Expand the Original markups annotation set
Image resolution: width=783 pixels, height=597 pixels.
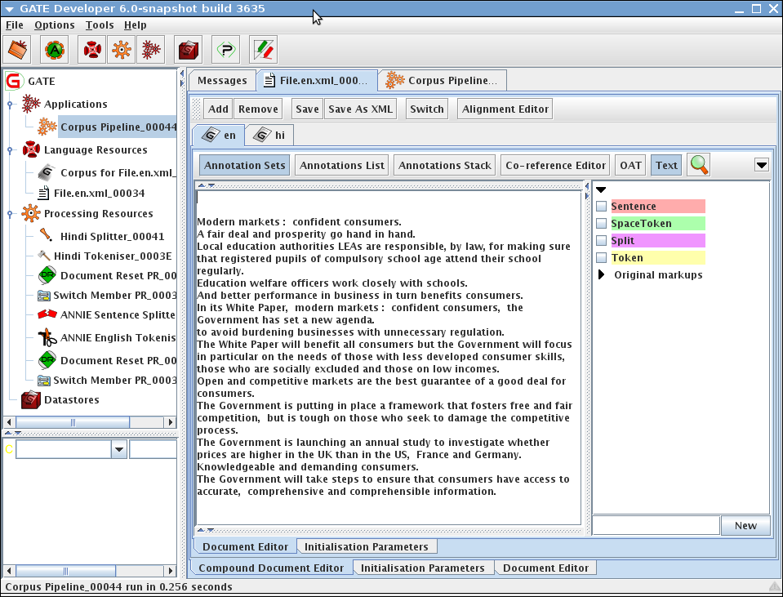[x=602, y=275]
